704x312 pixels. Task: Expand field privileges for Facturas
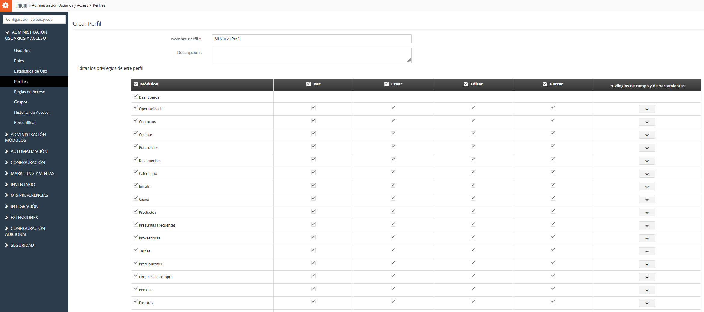point(647,303)
